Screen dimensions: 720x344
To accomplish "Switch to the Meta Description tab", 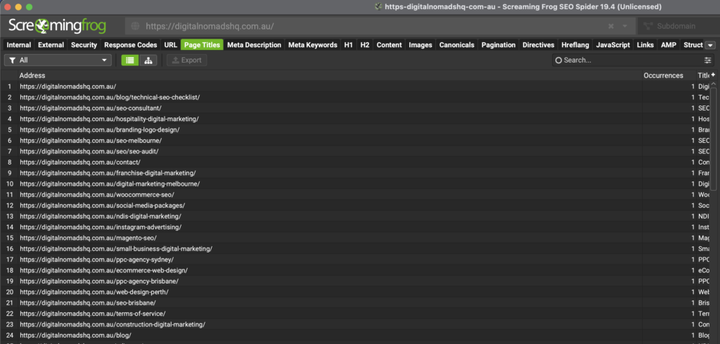I will click(254, 45).
